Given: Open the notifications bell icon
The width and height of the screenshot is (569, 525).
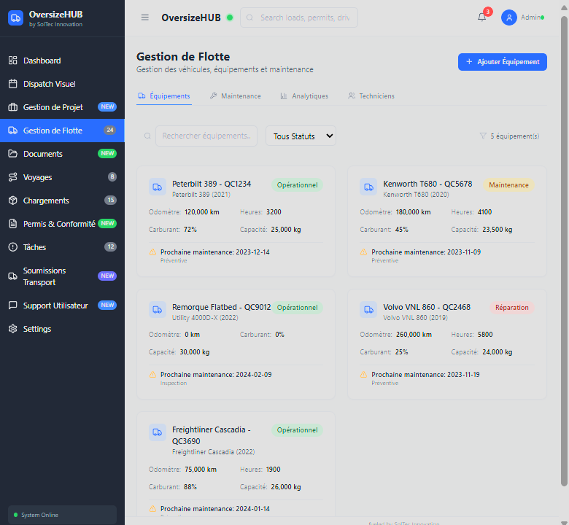Looking at the screenshot, I should tap(482, 17).
